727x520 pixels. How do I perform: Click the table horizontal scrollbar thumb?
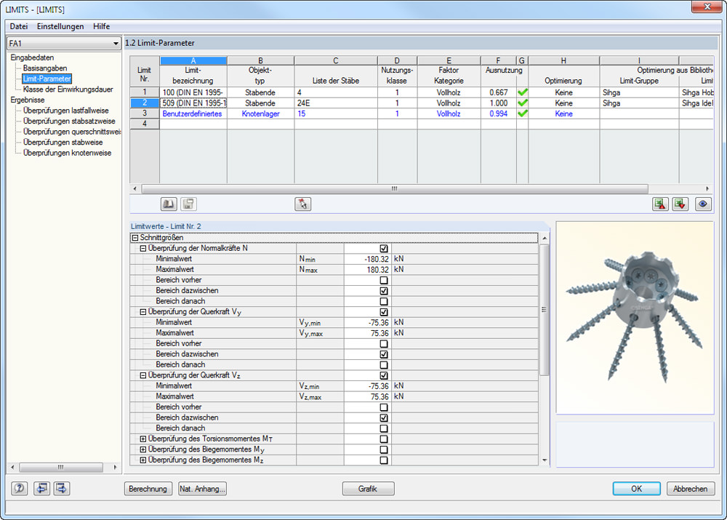click(395, 189)
